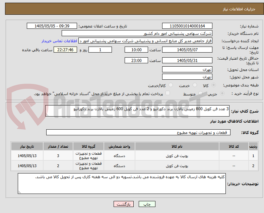Click the شرح کلی نیاز description textarea

[x=137, y=111]
